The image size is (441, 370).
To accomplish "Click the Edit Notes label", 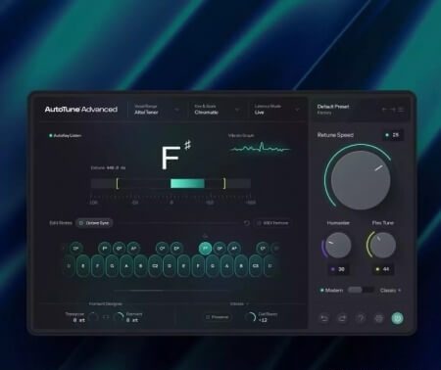I will [61, 223].
